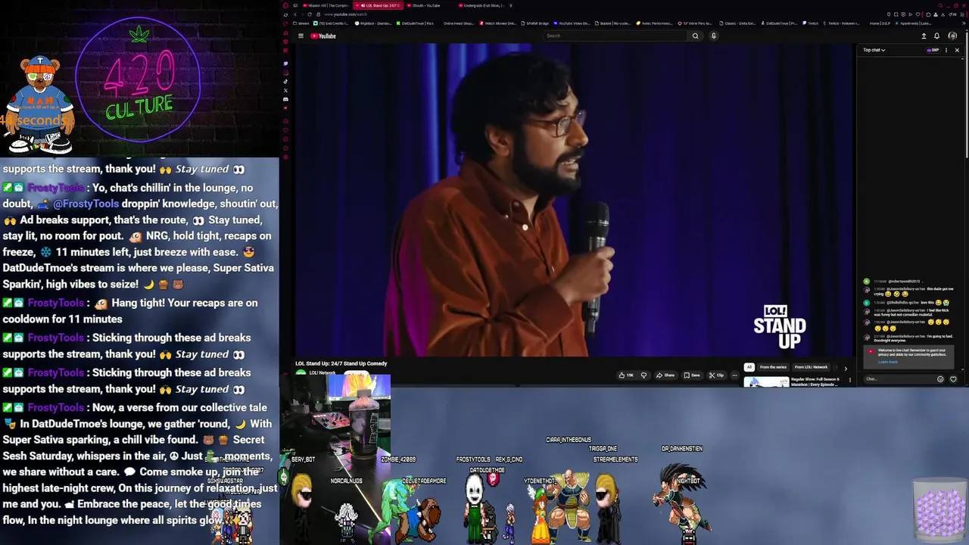Click the Share button under the video

665,375
